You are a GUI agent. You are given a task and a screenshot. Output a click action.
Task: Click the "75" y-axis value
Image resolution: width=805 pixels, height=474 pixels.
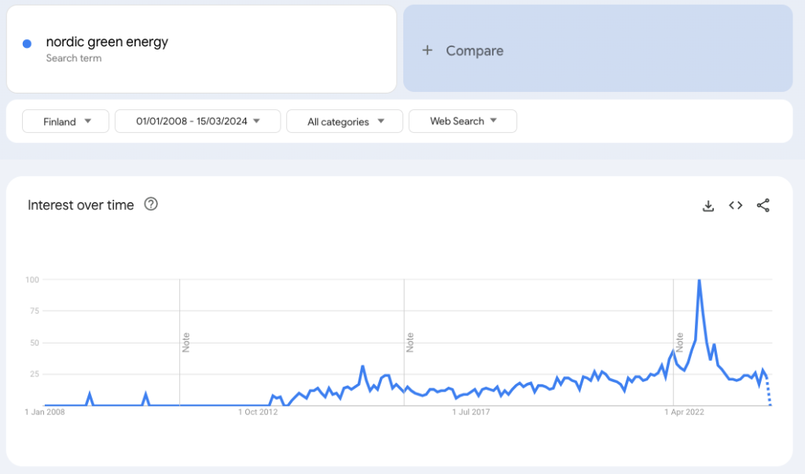tap(35, 310)
